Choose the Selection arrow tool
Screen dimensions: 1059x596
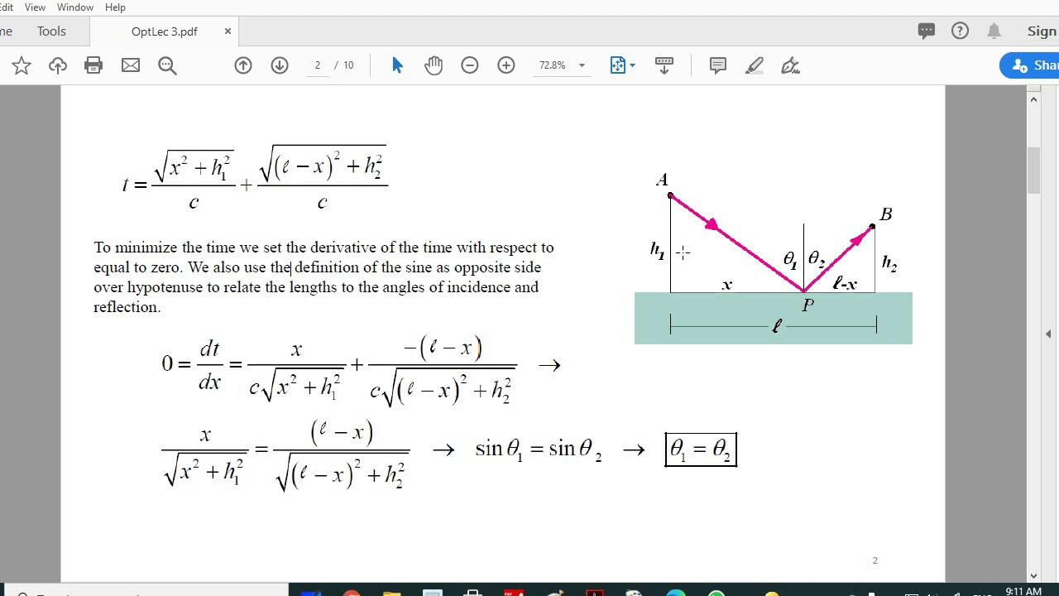(x=397, y=65)
